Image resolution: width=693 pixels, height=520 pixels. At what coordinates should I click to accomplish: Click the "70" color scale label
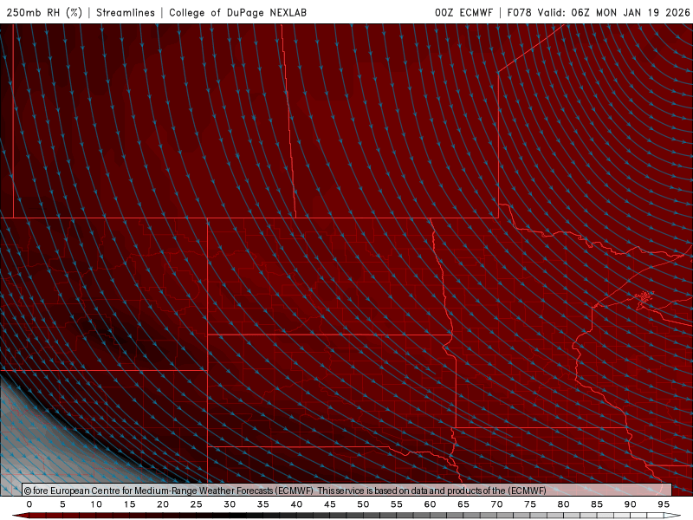[496, 504]
